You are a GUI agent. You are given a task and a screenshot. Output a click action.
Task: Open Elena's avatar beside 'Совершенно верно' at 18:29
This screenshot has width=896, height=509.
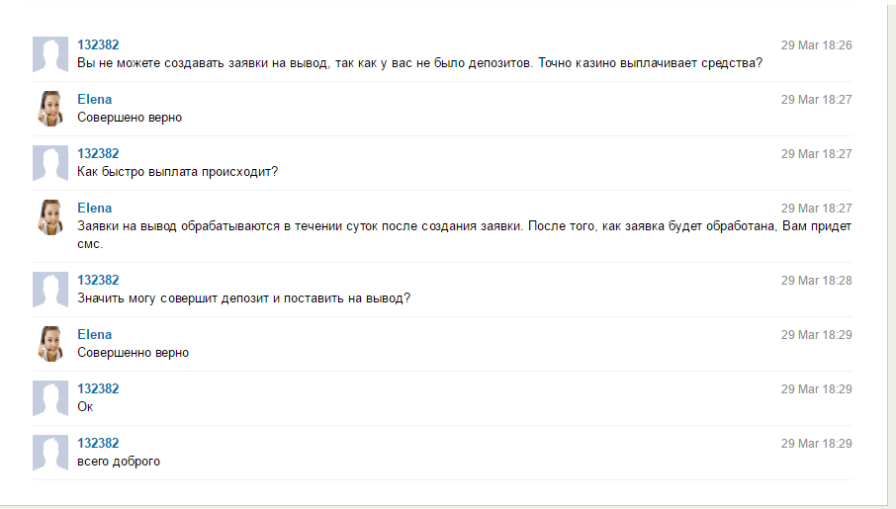[50, 344]
